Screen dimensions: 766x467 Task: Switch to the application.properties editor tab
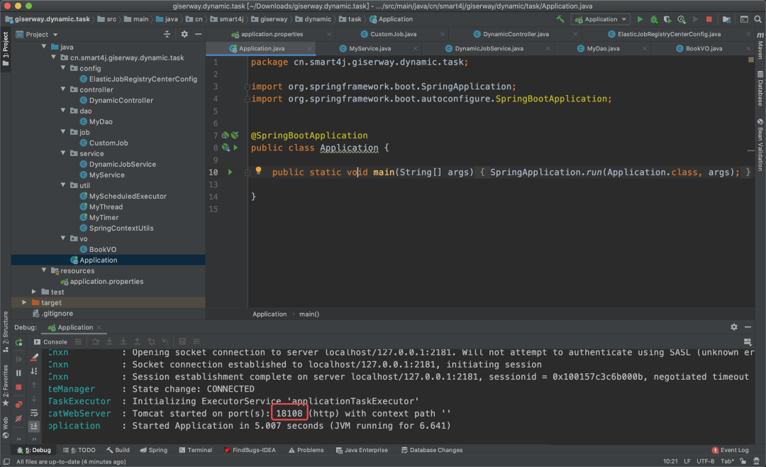(272, 34)
